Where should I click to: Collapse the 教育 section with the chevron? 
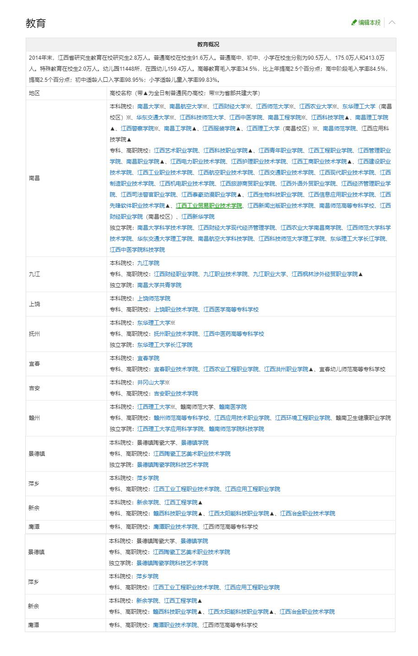click(x=392, y=22)
